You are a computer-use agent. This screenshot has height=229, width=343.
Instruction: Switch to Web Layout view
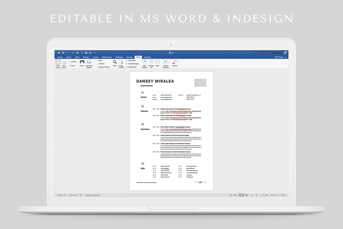click(64, 64)
